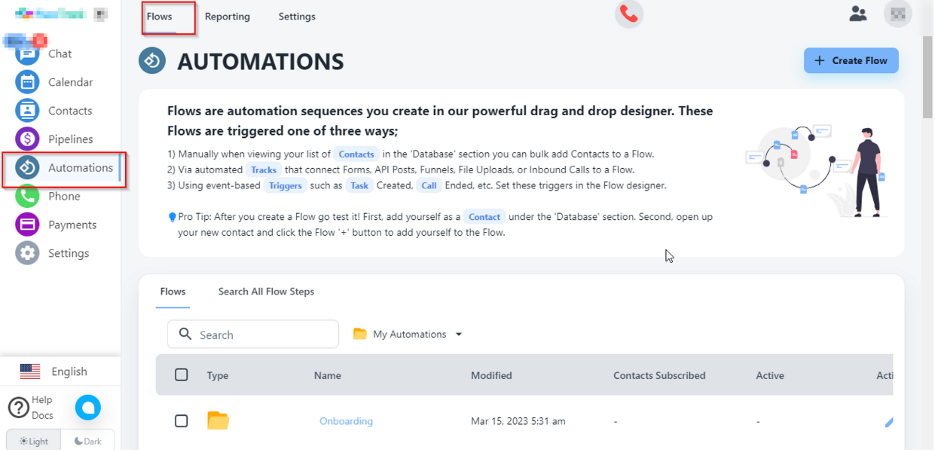Image resolution: width=935 pixels, height=452 pixels.
Task: Click the flow Search input field
Action: [x=264, y=334]
